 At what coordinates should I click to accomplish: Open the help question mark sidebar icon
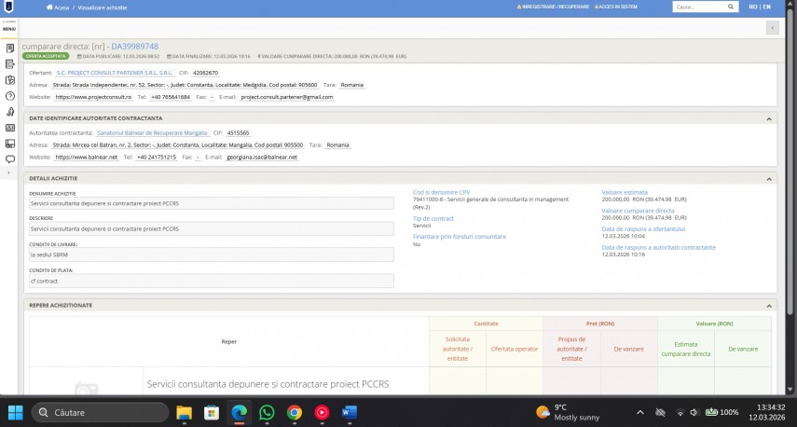9,95
